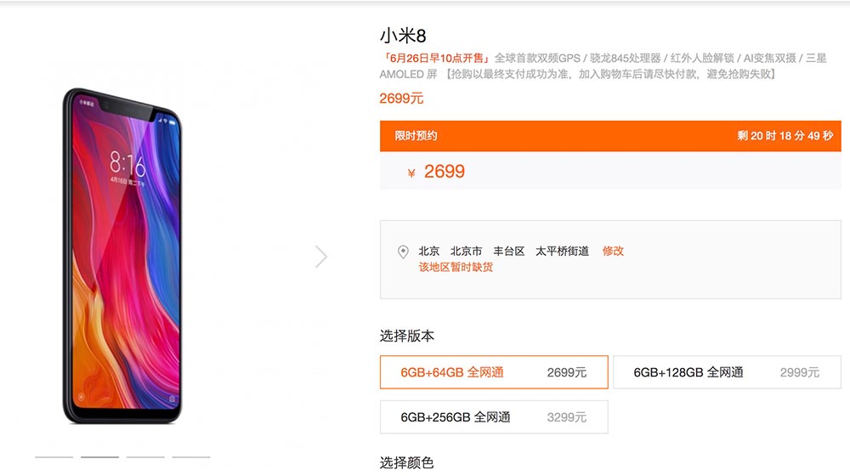This screenshot has width=850, height=476.
Task: Open the second gallery image indicator
Action: [99, 457]
